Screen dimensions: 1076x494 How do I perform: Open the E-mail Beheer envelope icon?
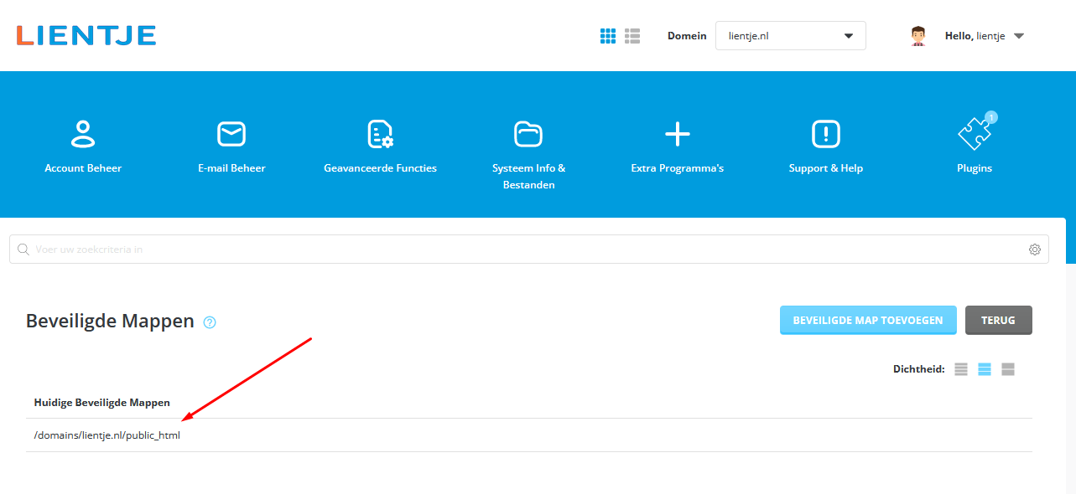coord(231,134)
